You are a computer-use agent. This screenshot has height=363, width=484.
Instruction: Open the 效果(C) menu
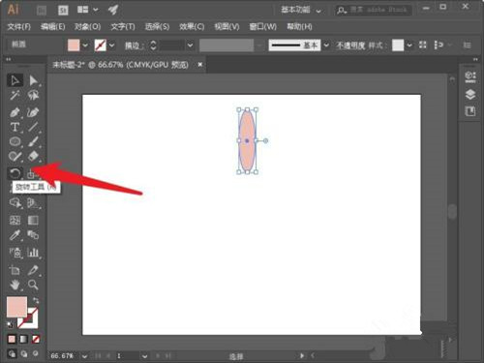tap(192, 27)
